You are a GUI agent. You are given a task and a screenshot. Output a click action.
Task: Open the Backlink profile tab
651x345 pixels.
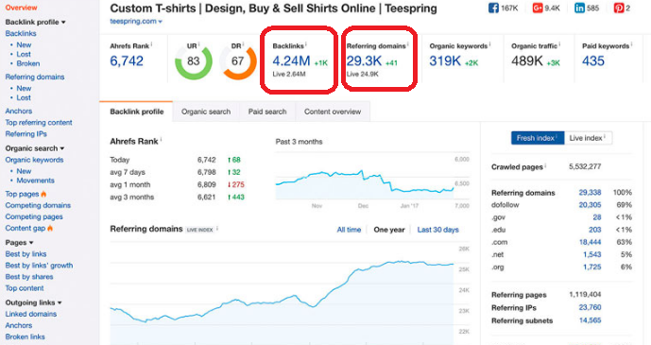(x=136, y=112)
